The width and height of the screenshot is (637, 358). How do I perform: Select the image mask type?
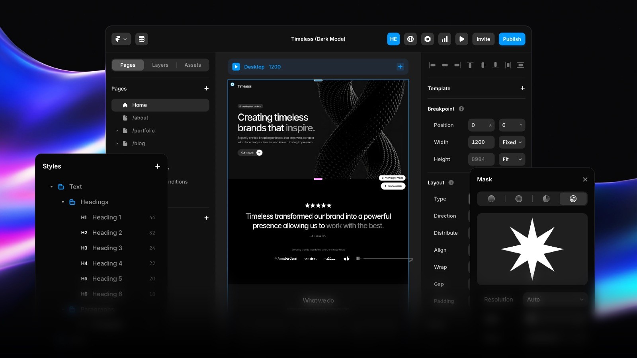tap(573, 198)
